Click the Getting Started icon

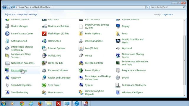(x=7, y=41)
